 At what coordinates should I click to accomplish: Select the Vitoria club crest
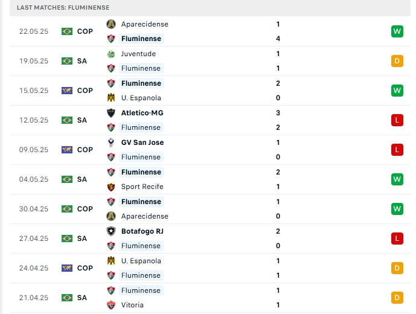point(110,305)
